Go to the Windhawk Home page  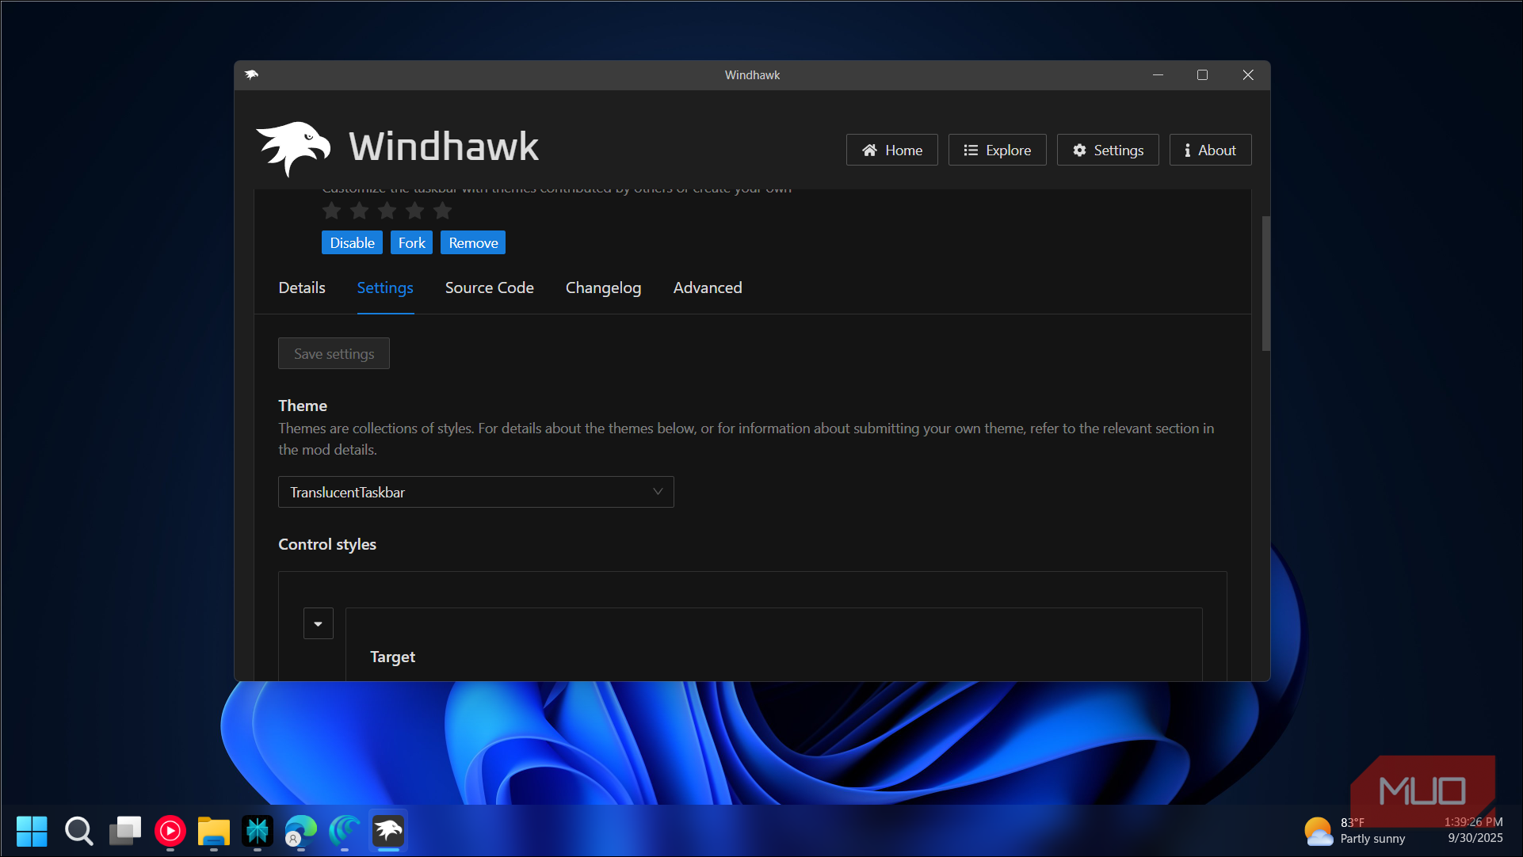click(x=891, y=150)
